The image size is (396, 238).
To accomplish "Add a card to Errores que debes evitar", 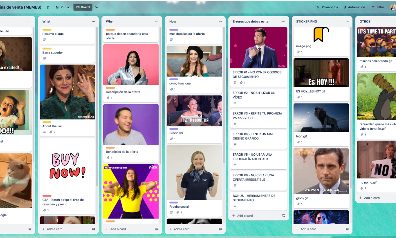I will [x=242, y=216].
